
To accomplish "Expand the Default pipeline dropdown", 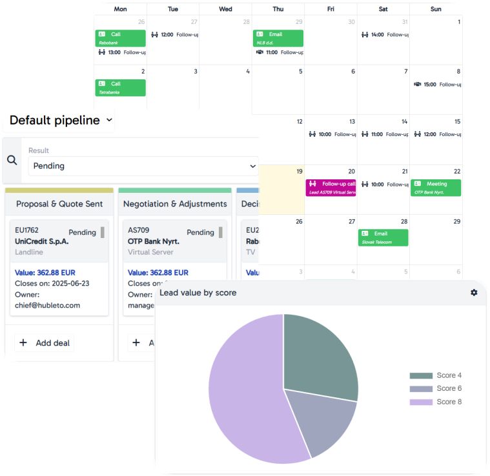I will pyautogui.click(x=108, y=120).
